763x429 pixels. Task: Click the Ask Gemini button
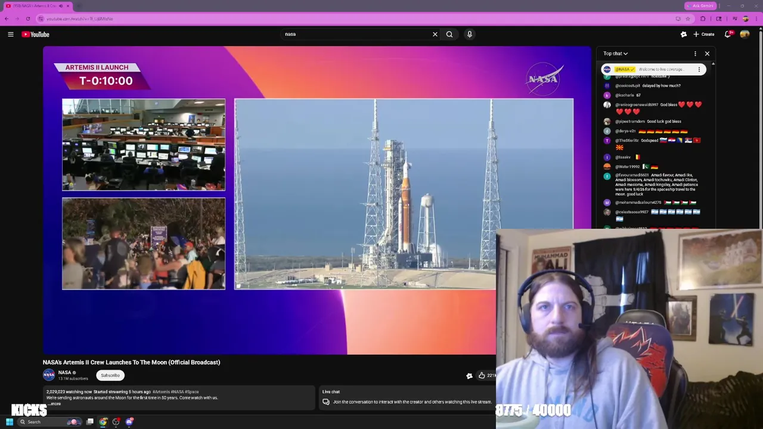700,5
